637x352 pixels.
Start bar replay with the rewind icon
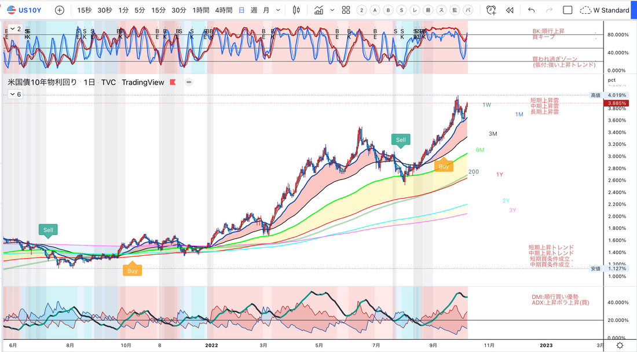[x=510, y=10]
